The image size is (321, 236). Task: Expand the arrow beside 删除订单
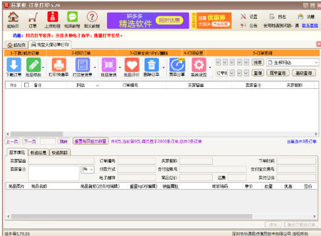coord(163,68)
